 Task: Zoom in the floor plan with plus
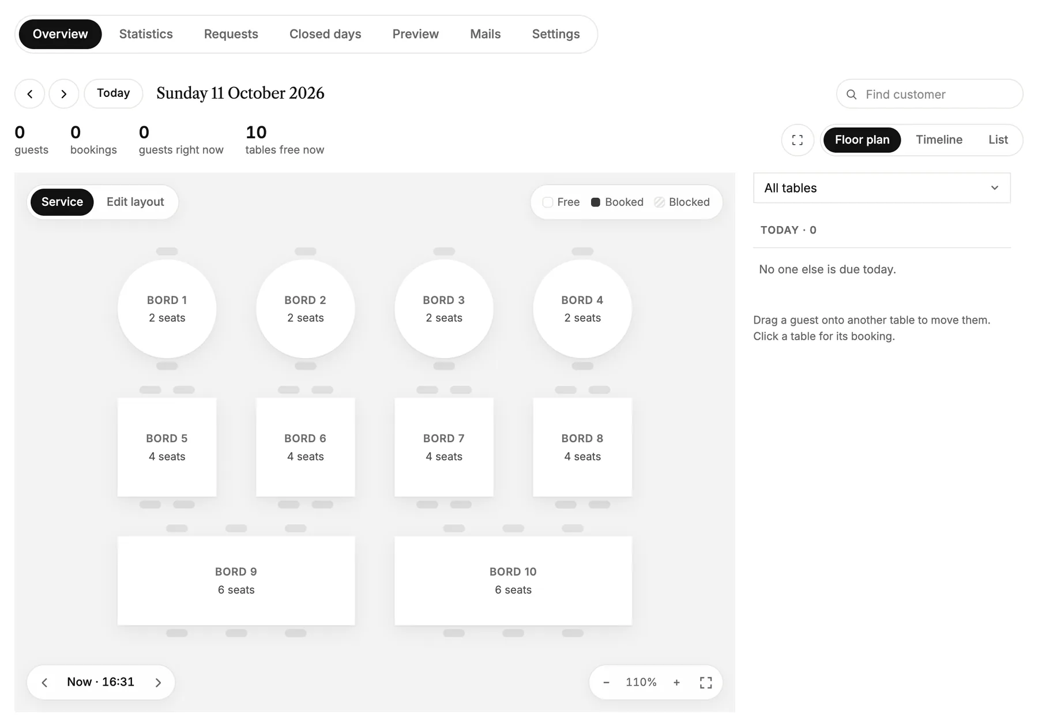(x=676, y=682)
